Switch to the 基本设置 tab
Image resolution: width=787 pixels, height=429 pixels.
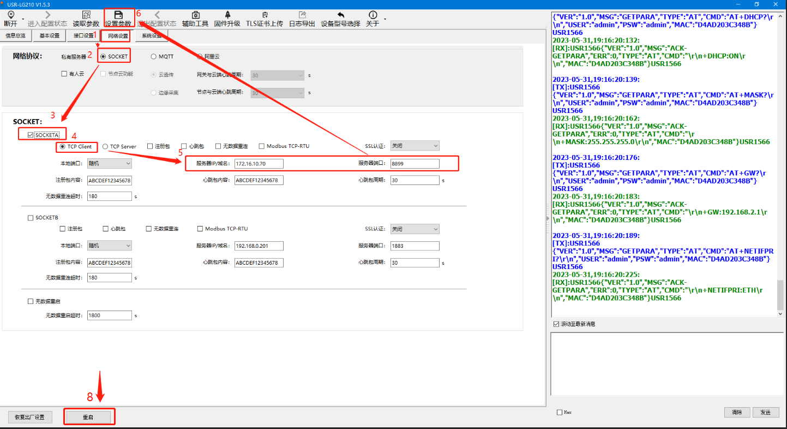50,36
